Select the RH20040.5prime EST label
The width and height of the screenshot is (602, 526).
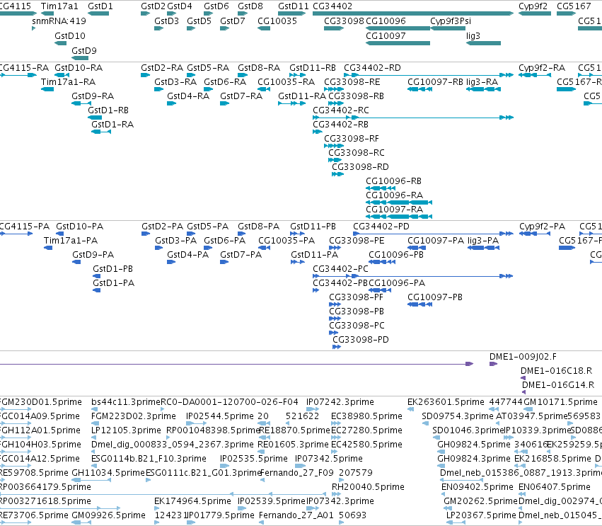368,487
